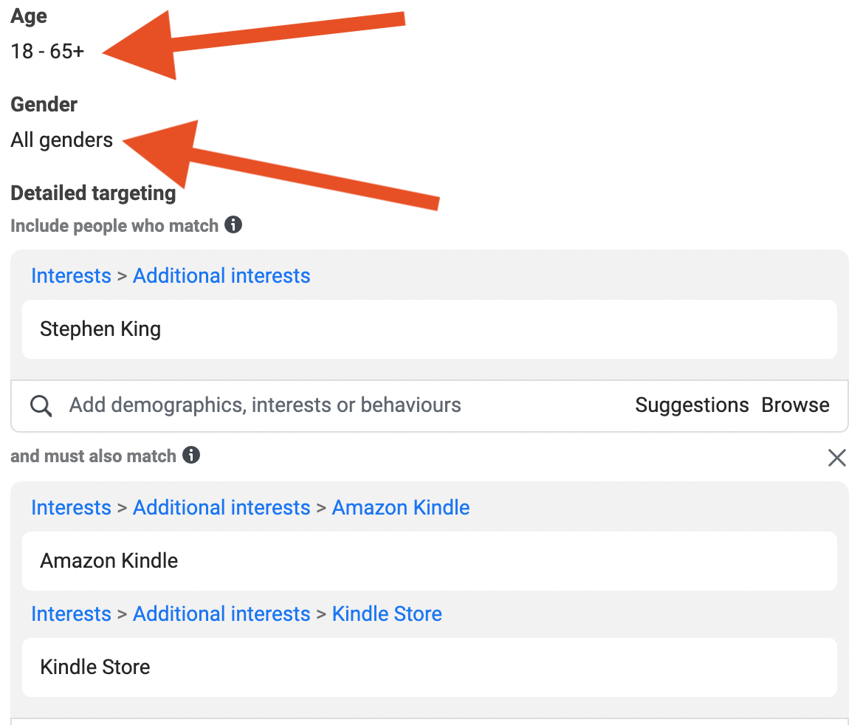Select the Stephen King interest entry

[x=100, y=329]
